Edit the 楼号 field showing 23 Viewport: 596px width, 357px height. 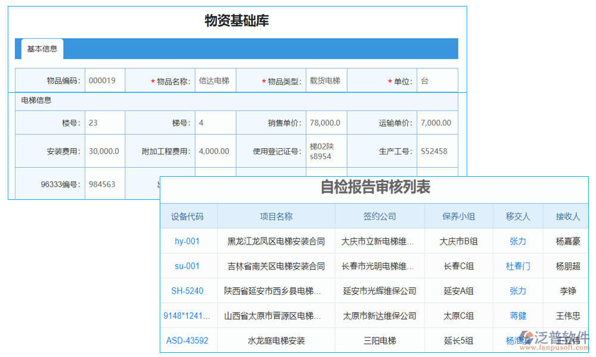tap(105, 122)
